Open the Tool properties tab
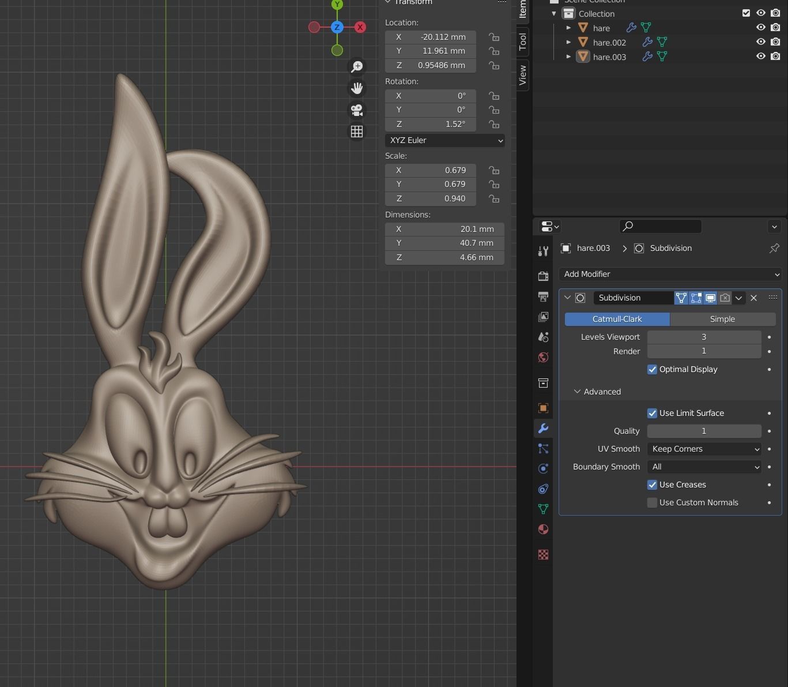The height and width of the screenshot is (687, 788). tap(543, 251)
